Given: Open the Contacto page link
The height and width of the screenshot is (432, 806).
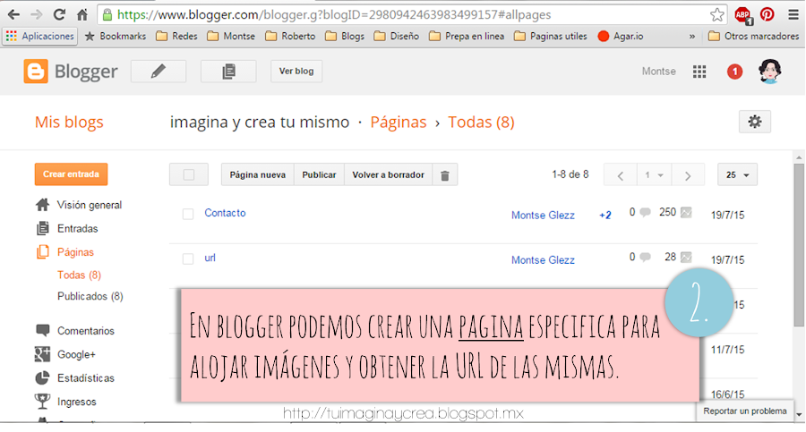Looking at the screenshot, I should [225, 213].
